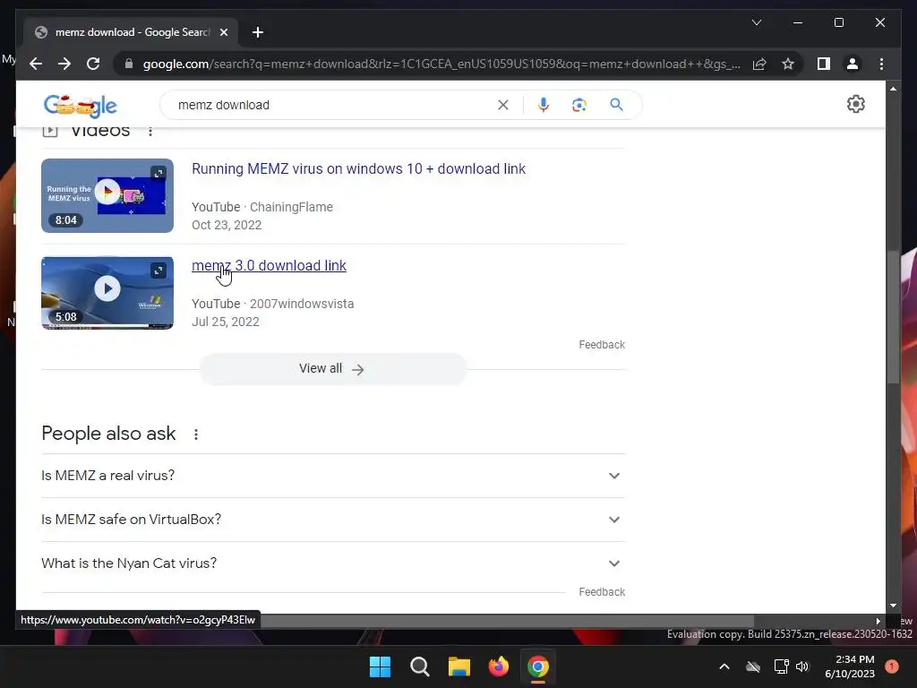
Task: Open the network status tray icon
Action: coord(781,666)
